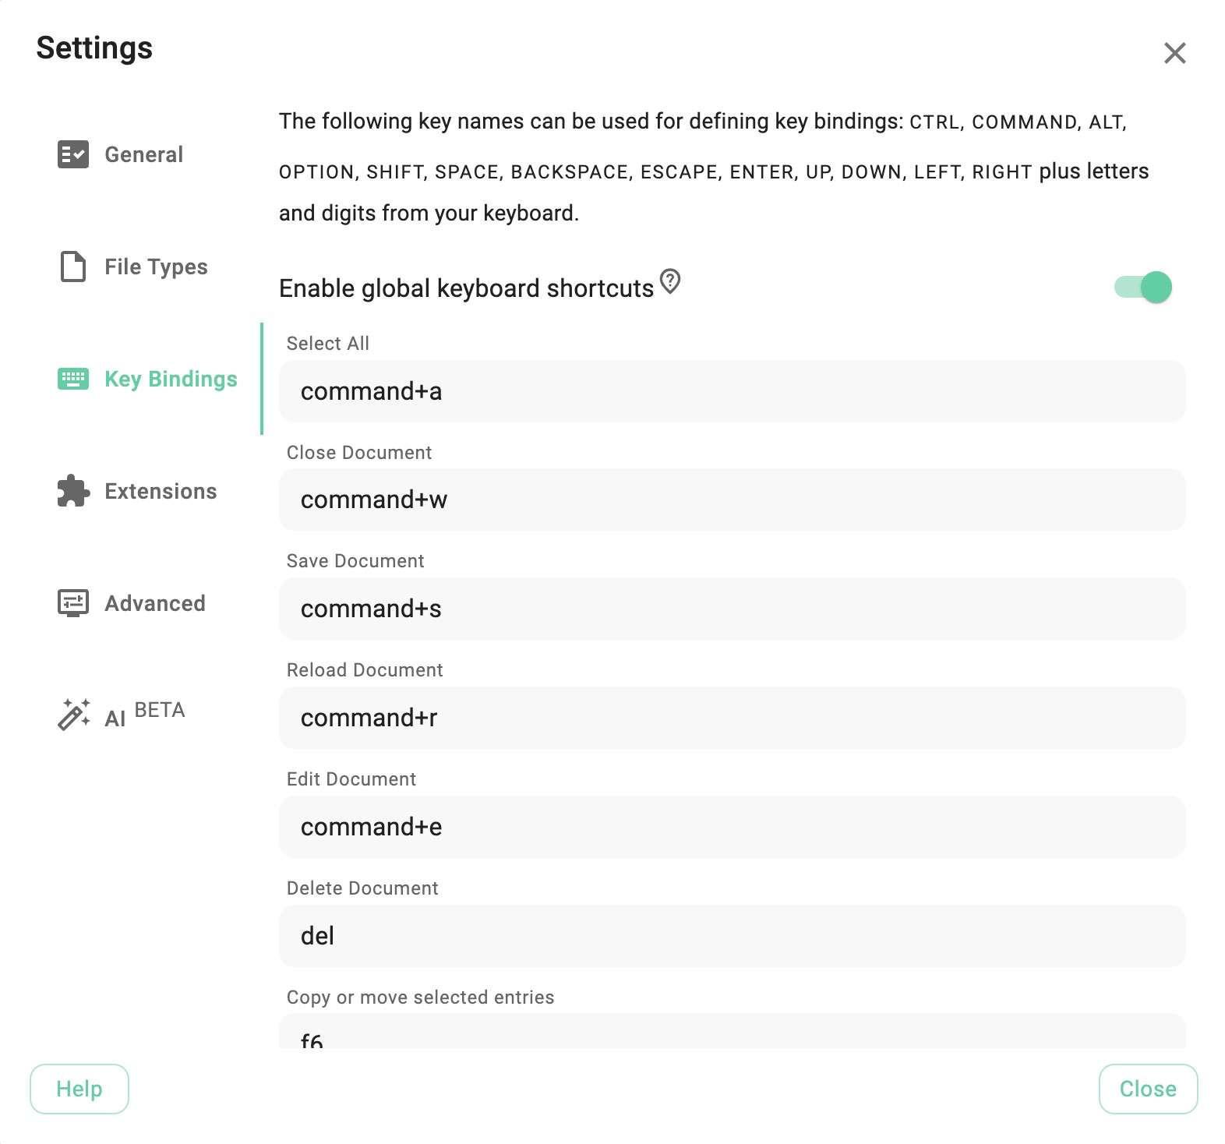The image size is (1225, 1144).
Task: Click the help icon beside global shortcuts
Action: [x=670, y=281]
